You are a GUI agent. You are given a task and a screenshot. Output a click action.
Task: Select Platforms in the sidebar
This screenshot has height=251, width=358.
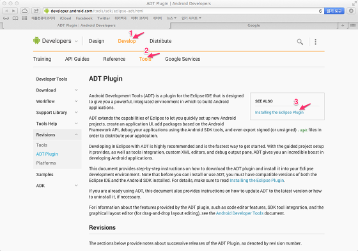click(46, 163)
